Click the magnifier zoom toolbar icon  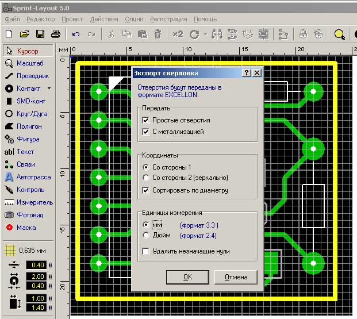point(340,34)
